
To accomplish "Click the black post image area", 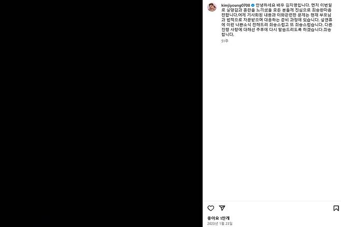I will (x=101, y=113).
